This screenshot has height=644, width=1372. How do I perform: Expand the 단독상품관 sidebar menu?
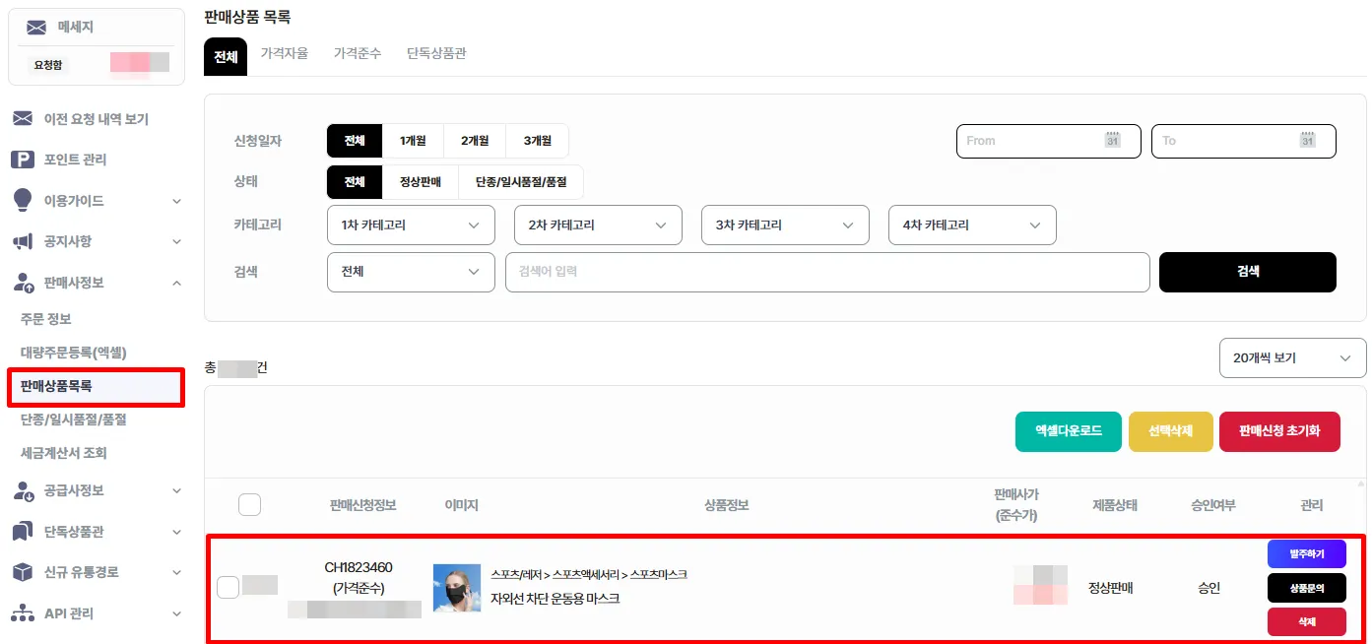pyautogui.click(x=176, y=532)
